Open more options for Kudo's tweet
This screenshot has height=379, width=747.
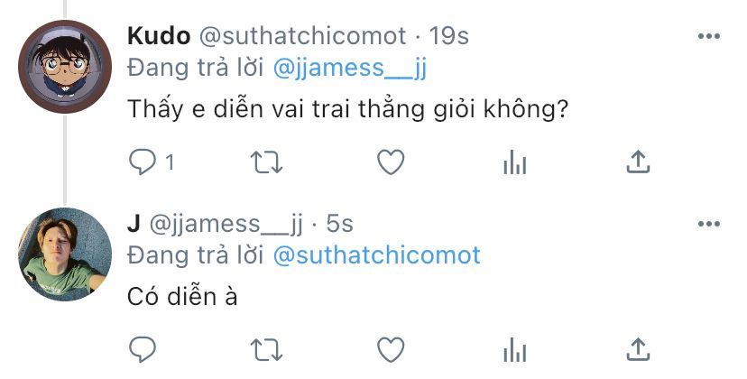pos(709,36)
